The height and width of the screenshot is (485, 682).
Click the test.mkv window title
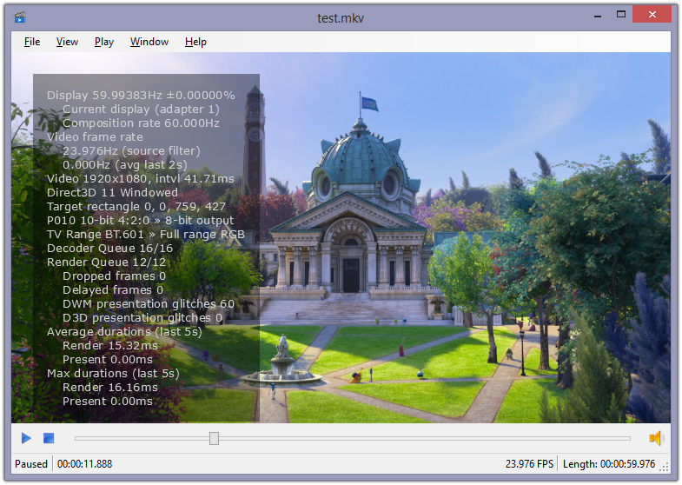click(x=340, y=18)
